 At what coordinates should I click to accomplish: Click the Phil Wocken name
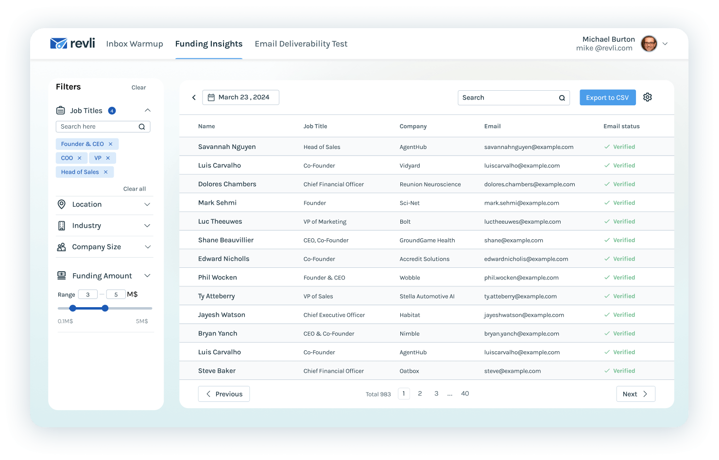coord(217,278)
